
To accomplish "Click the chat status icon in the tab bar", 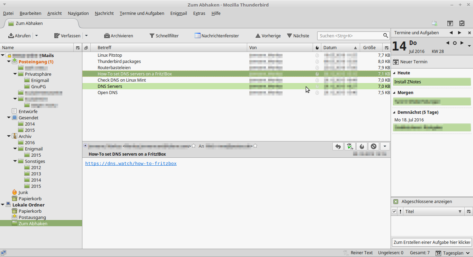I will tap(434, 23).
